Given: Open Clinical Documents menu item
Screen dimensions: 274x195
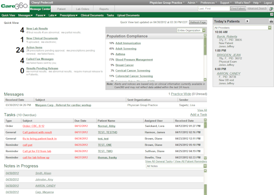Looking at the screenshot, I should click(92, 16).
